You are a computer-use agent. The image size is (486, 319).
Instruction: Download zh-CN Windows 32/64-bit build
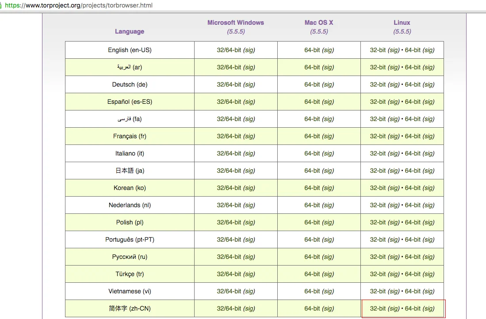tap(229, 308)
